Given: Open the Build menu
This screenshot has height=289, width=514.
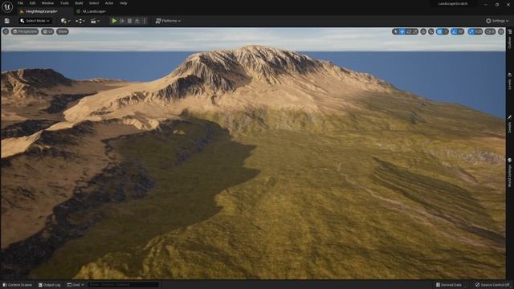Looking at the screenshot, I should pos(79,3).
